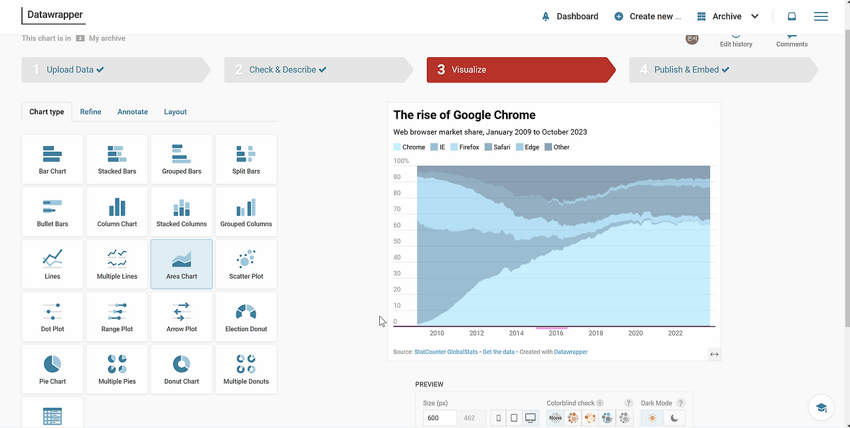Go to step 1 Upload Data
Image resolution: width=850 pixels, height=428 pixels.
click(x=116, y=70)
